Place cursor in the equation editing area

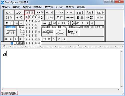tap(61, 69)
